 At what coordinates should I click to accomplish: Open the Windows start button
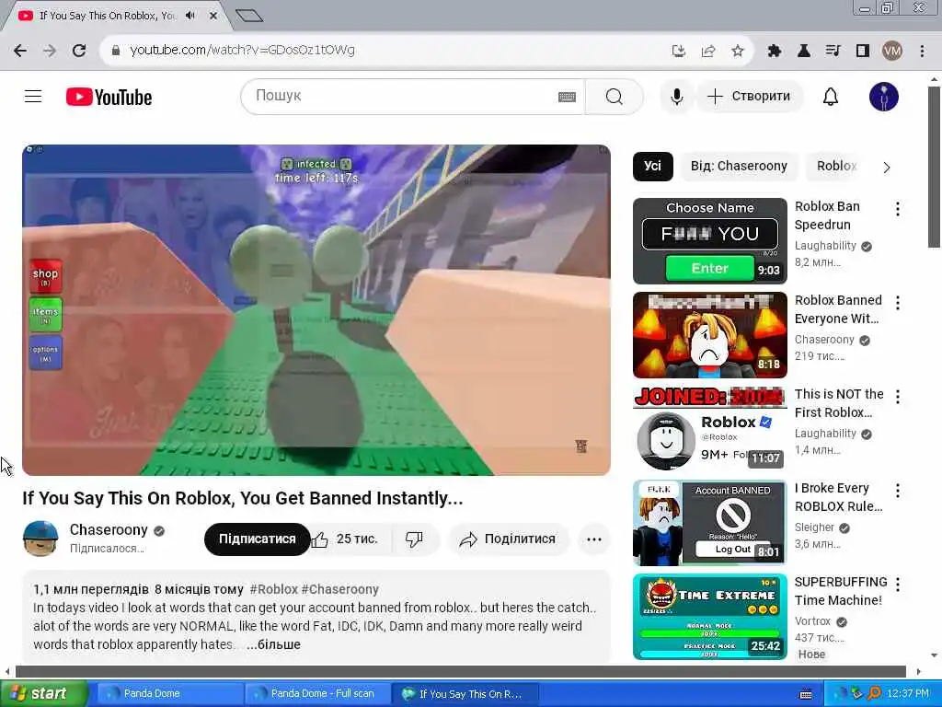point(43,694)
